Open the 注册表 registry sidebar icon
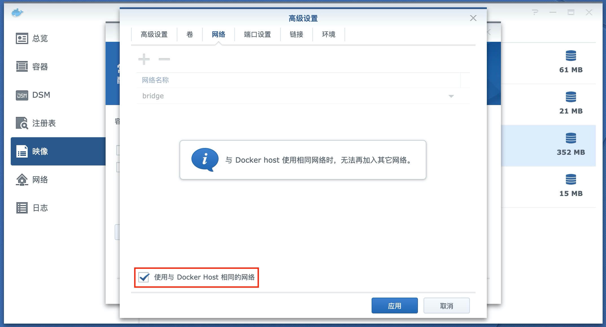The image size is (606, 327). [x=22, y=123]
